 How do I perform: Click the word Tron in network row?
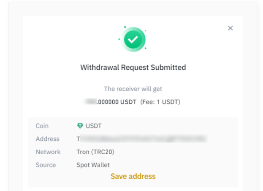point(83,152)
